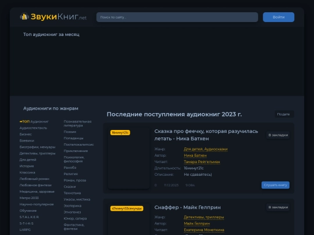Open the Любовный роман genre
The width and height of the screenshot is (314, 235).
pyautogui.click(x=34, y=179)
